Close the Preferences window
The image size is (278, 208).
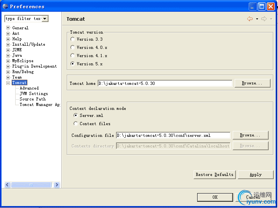(x=271, y=7)
